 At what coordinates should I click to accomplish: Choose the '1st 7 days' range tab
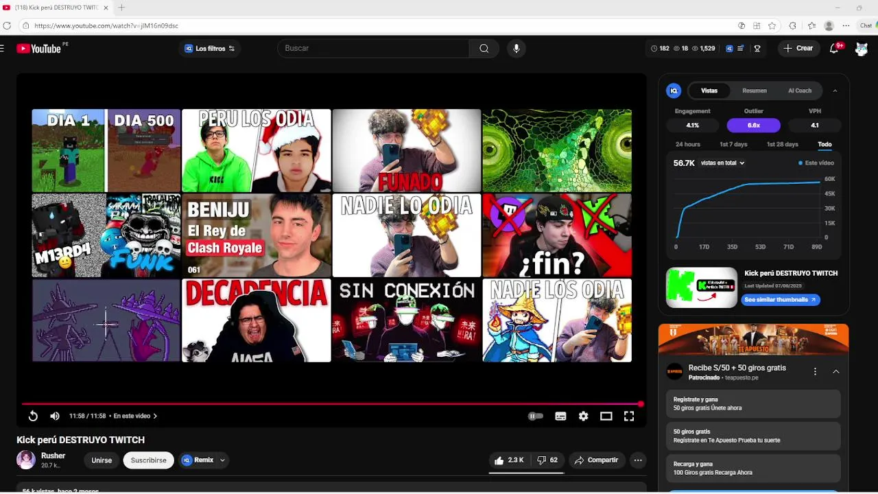coord(733,145)
